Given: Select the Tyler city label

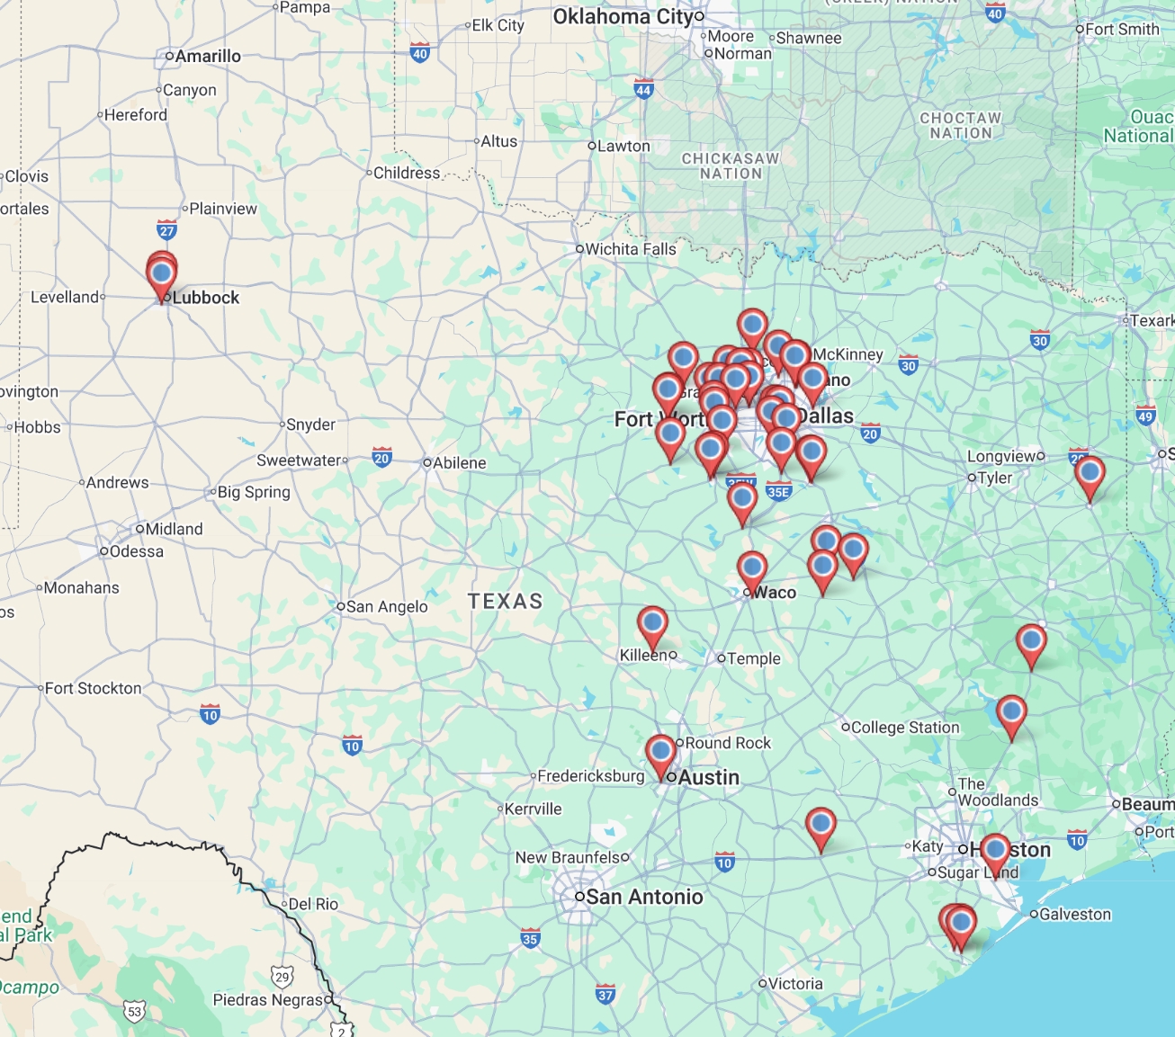Looking at the screenshot, I should (x=994, y=478).
